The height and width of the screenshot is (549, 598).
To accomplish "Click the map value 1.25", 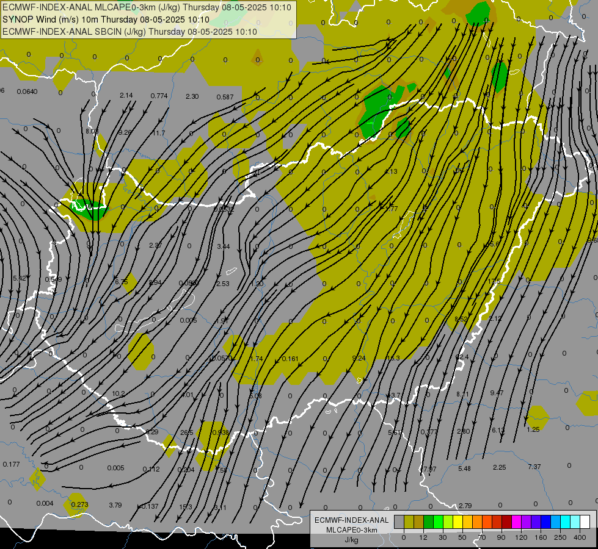I will click(533, 429).
